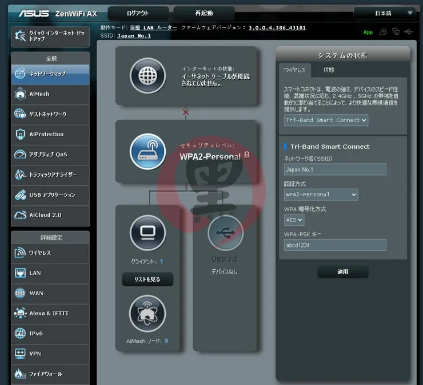This screenshot has width=423, height=385.
Task: Click the clients computer icon in network map
Action: tap(147, 233)
